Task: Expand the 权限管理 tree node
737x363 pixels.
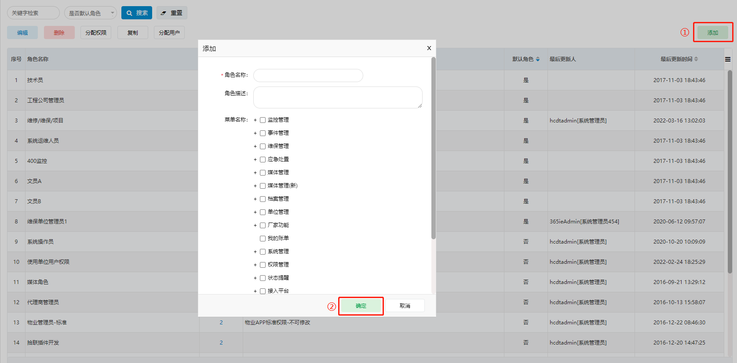Action: tap(255, 265)
